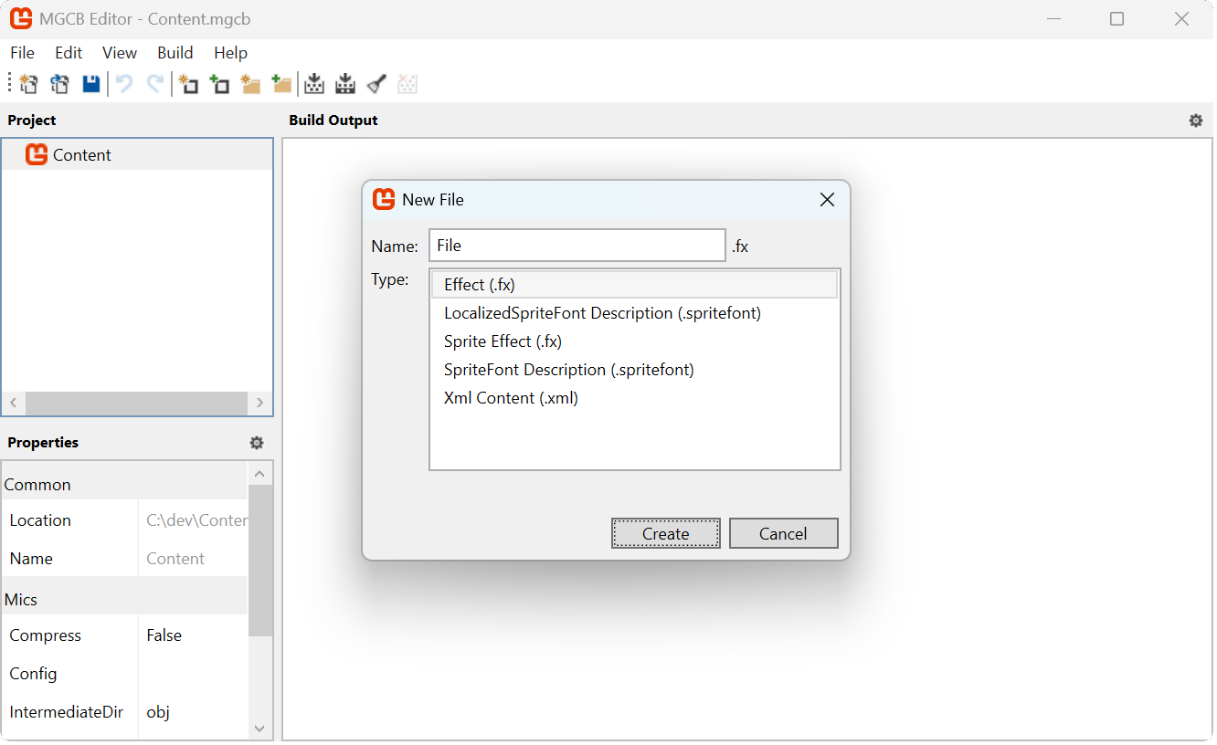1217x745 pixels.
Task: Build the content using the build icon
Action: pyautogui.click(x=313, y=83)
